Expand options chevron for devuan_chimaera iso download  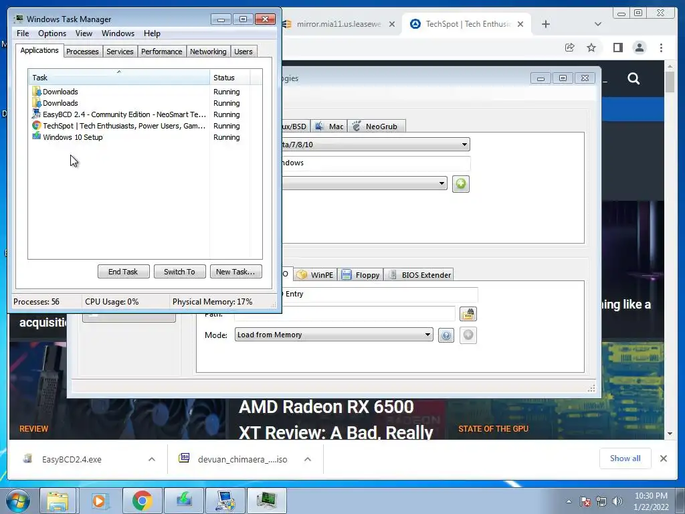(x=308, y=459)
